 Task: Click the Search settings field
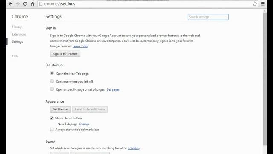point(208,17)
